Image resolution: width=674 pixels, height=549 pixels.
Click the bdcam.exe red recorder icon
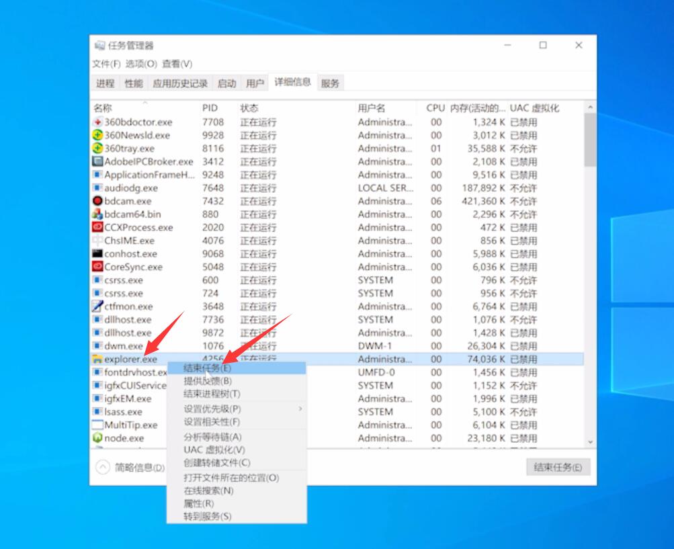click(97, 201)
